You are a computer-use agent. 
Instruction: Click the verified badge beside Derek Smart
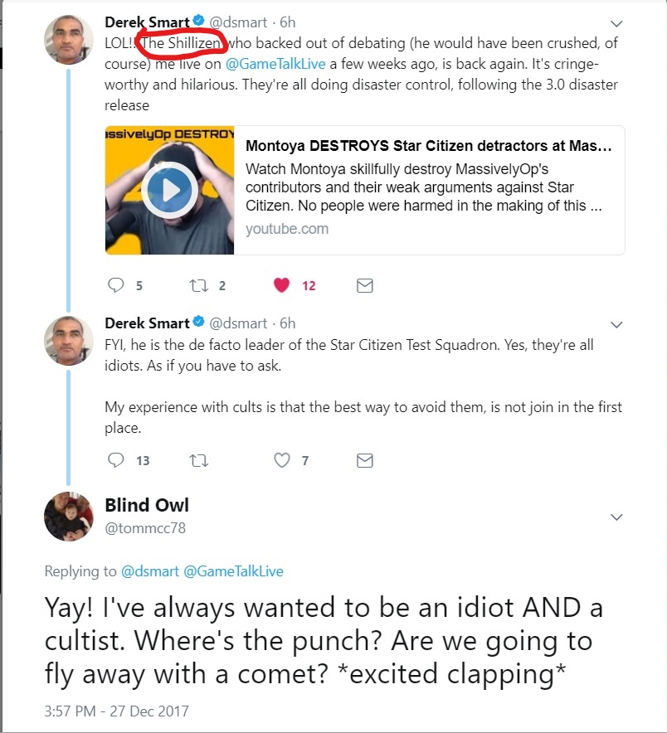pos(199,22)
